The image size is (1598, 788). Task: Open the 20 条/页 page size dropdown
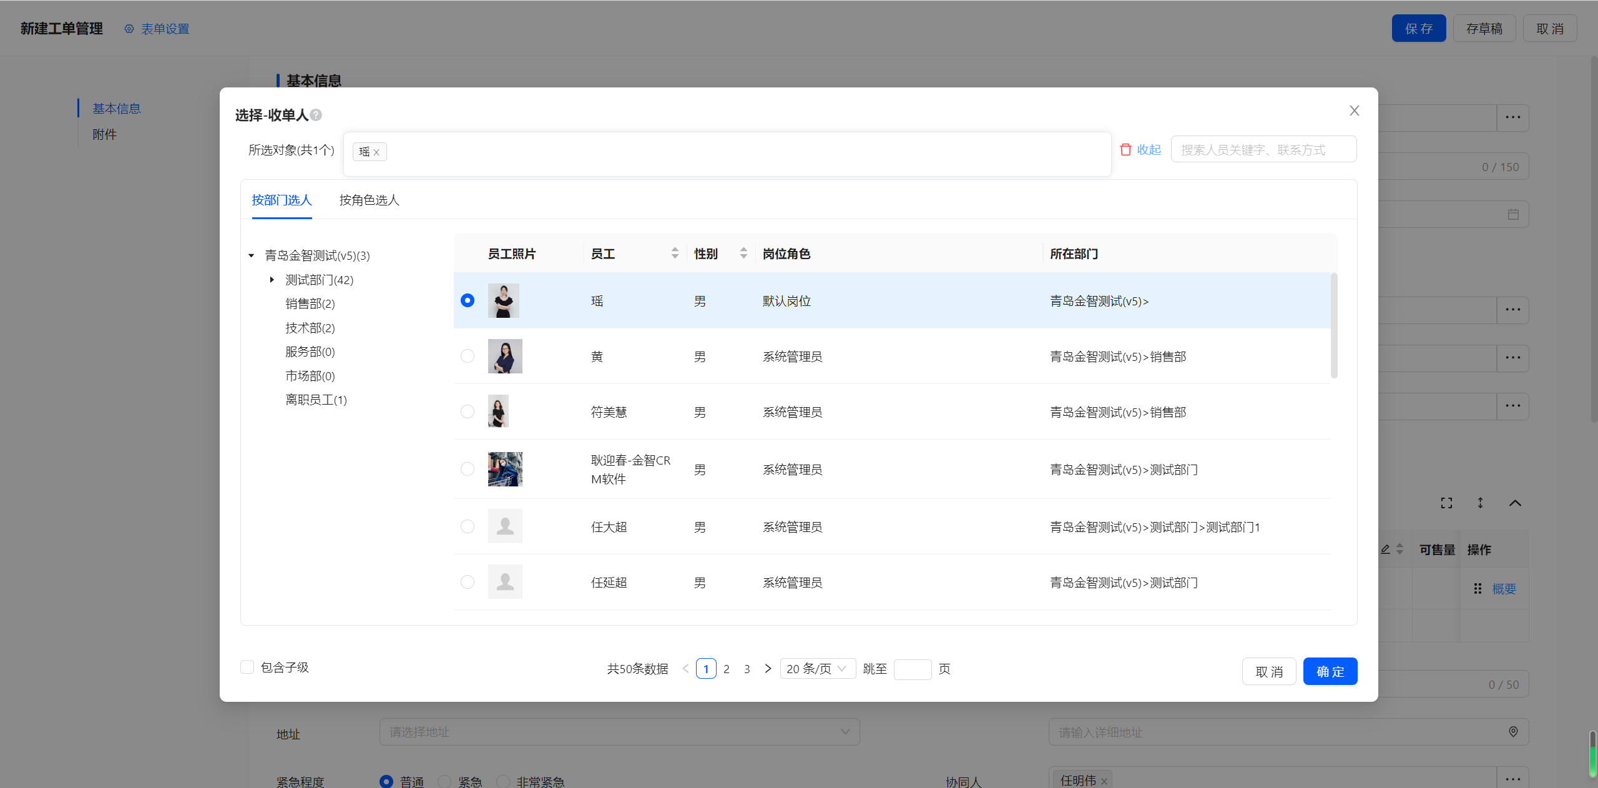817,669
